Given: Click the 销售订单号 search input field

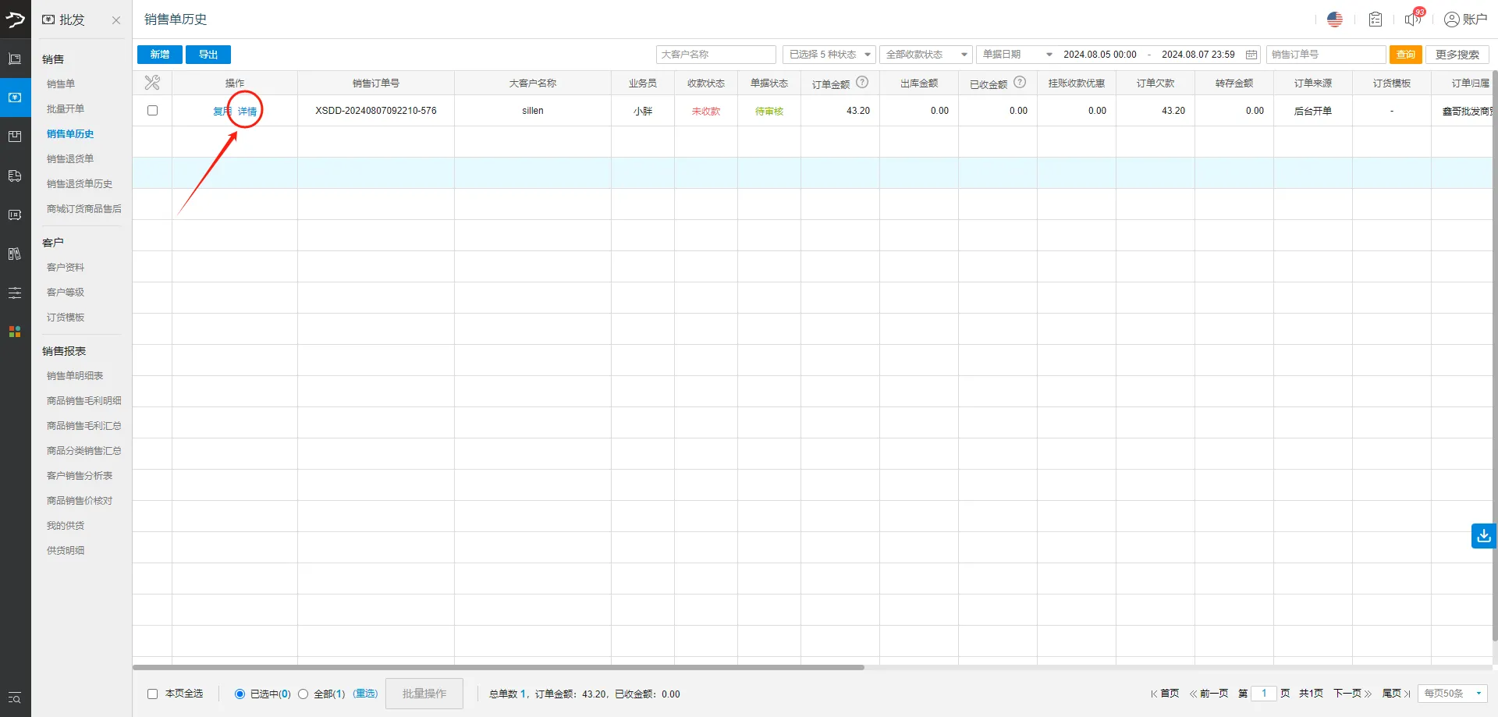Looking at the screenshot, I should (1326, 55).
